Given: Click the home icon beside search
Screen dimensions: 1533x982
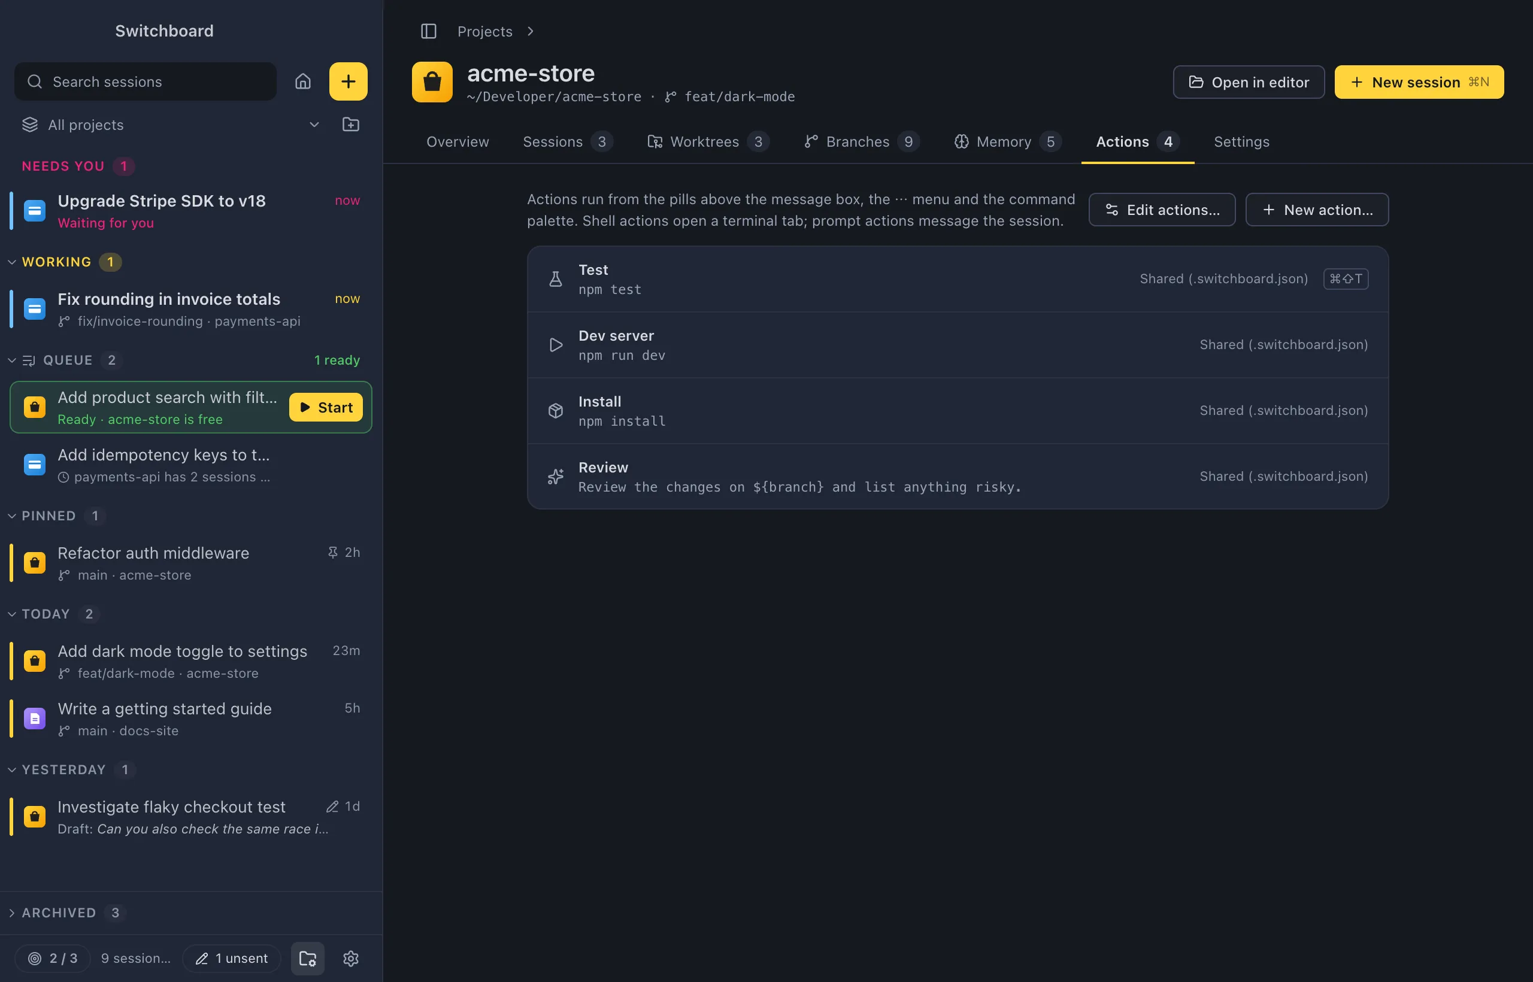Looking at the screenshot, I should [x=303, y=81].
